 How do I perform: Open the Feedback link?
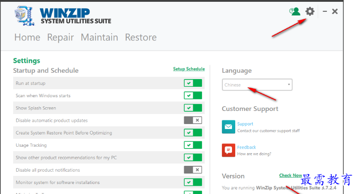(x=246, y=147)
